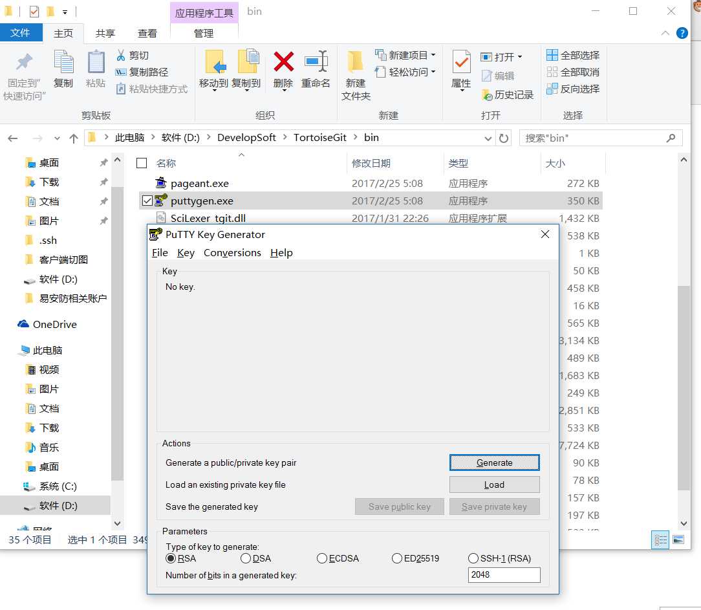
Task: Expand the Move to dropdown arrow
Action: (214, 91)
